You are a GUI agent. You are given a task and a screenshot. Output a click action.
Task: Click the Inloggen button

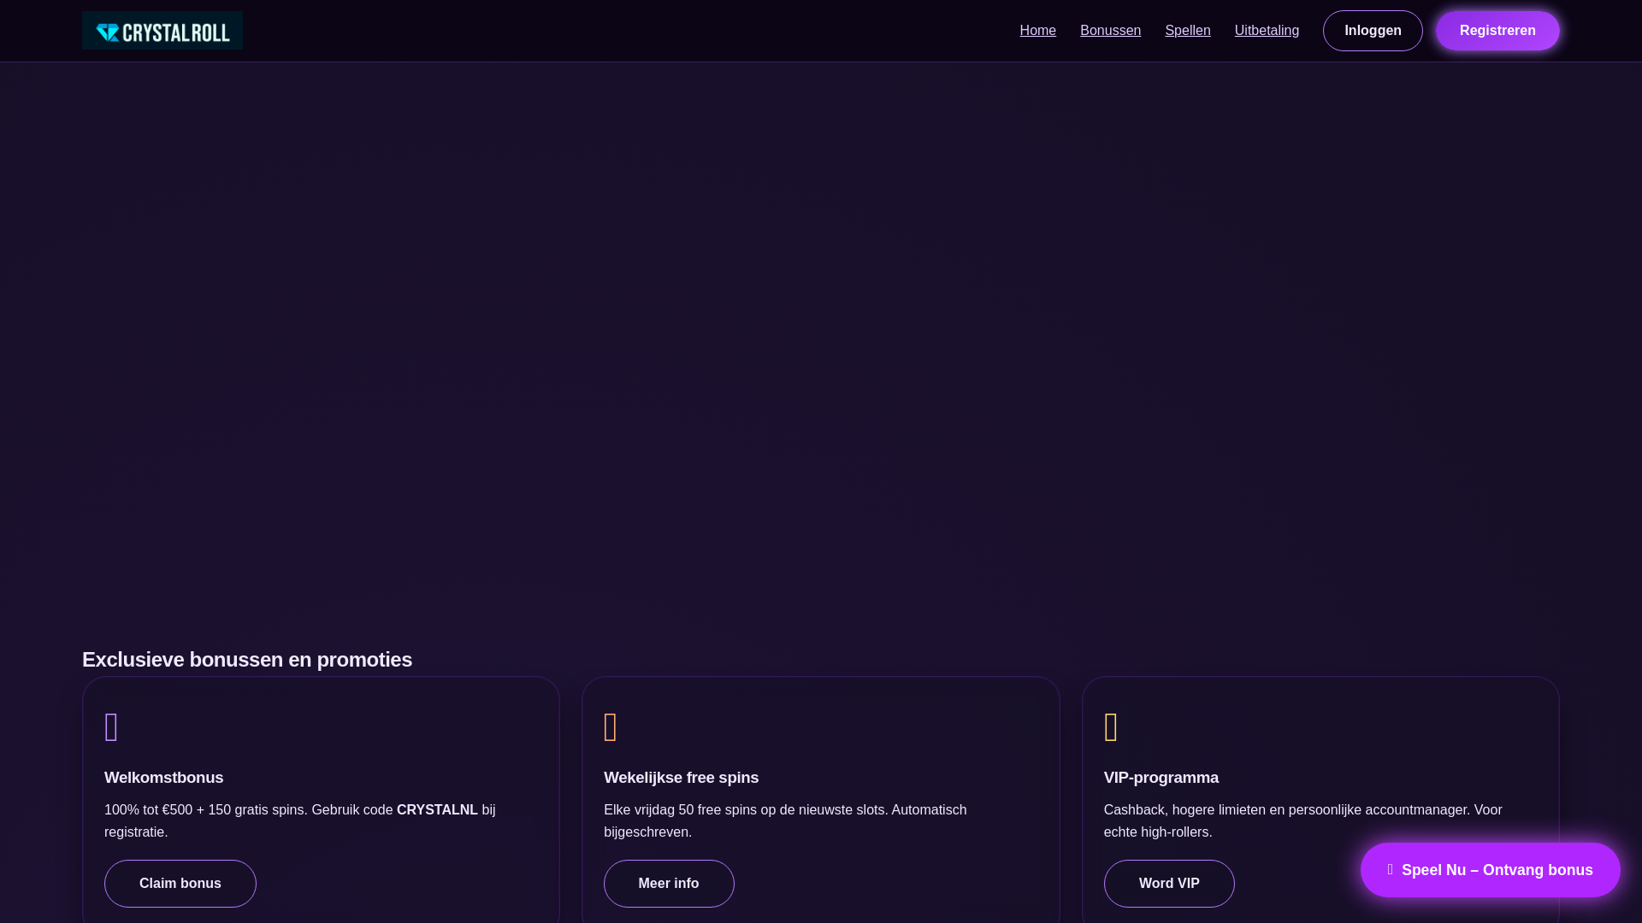[x=1373, y=31]
